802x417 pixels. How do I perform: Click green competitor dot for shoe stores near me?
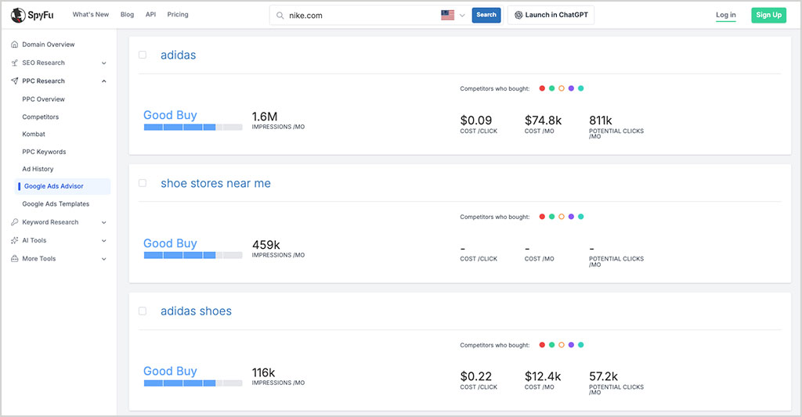tap(552, 217)
